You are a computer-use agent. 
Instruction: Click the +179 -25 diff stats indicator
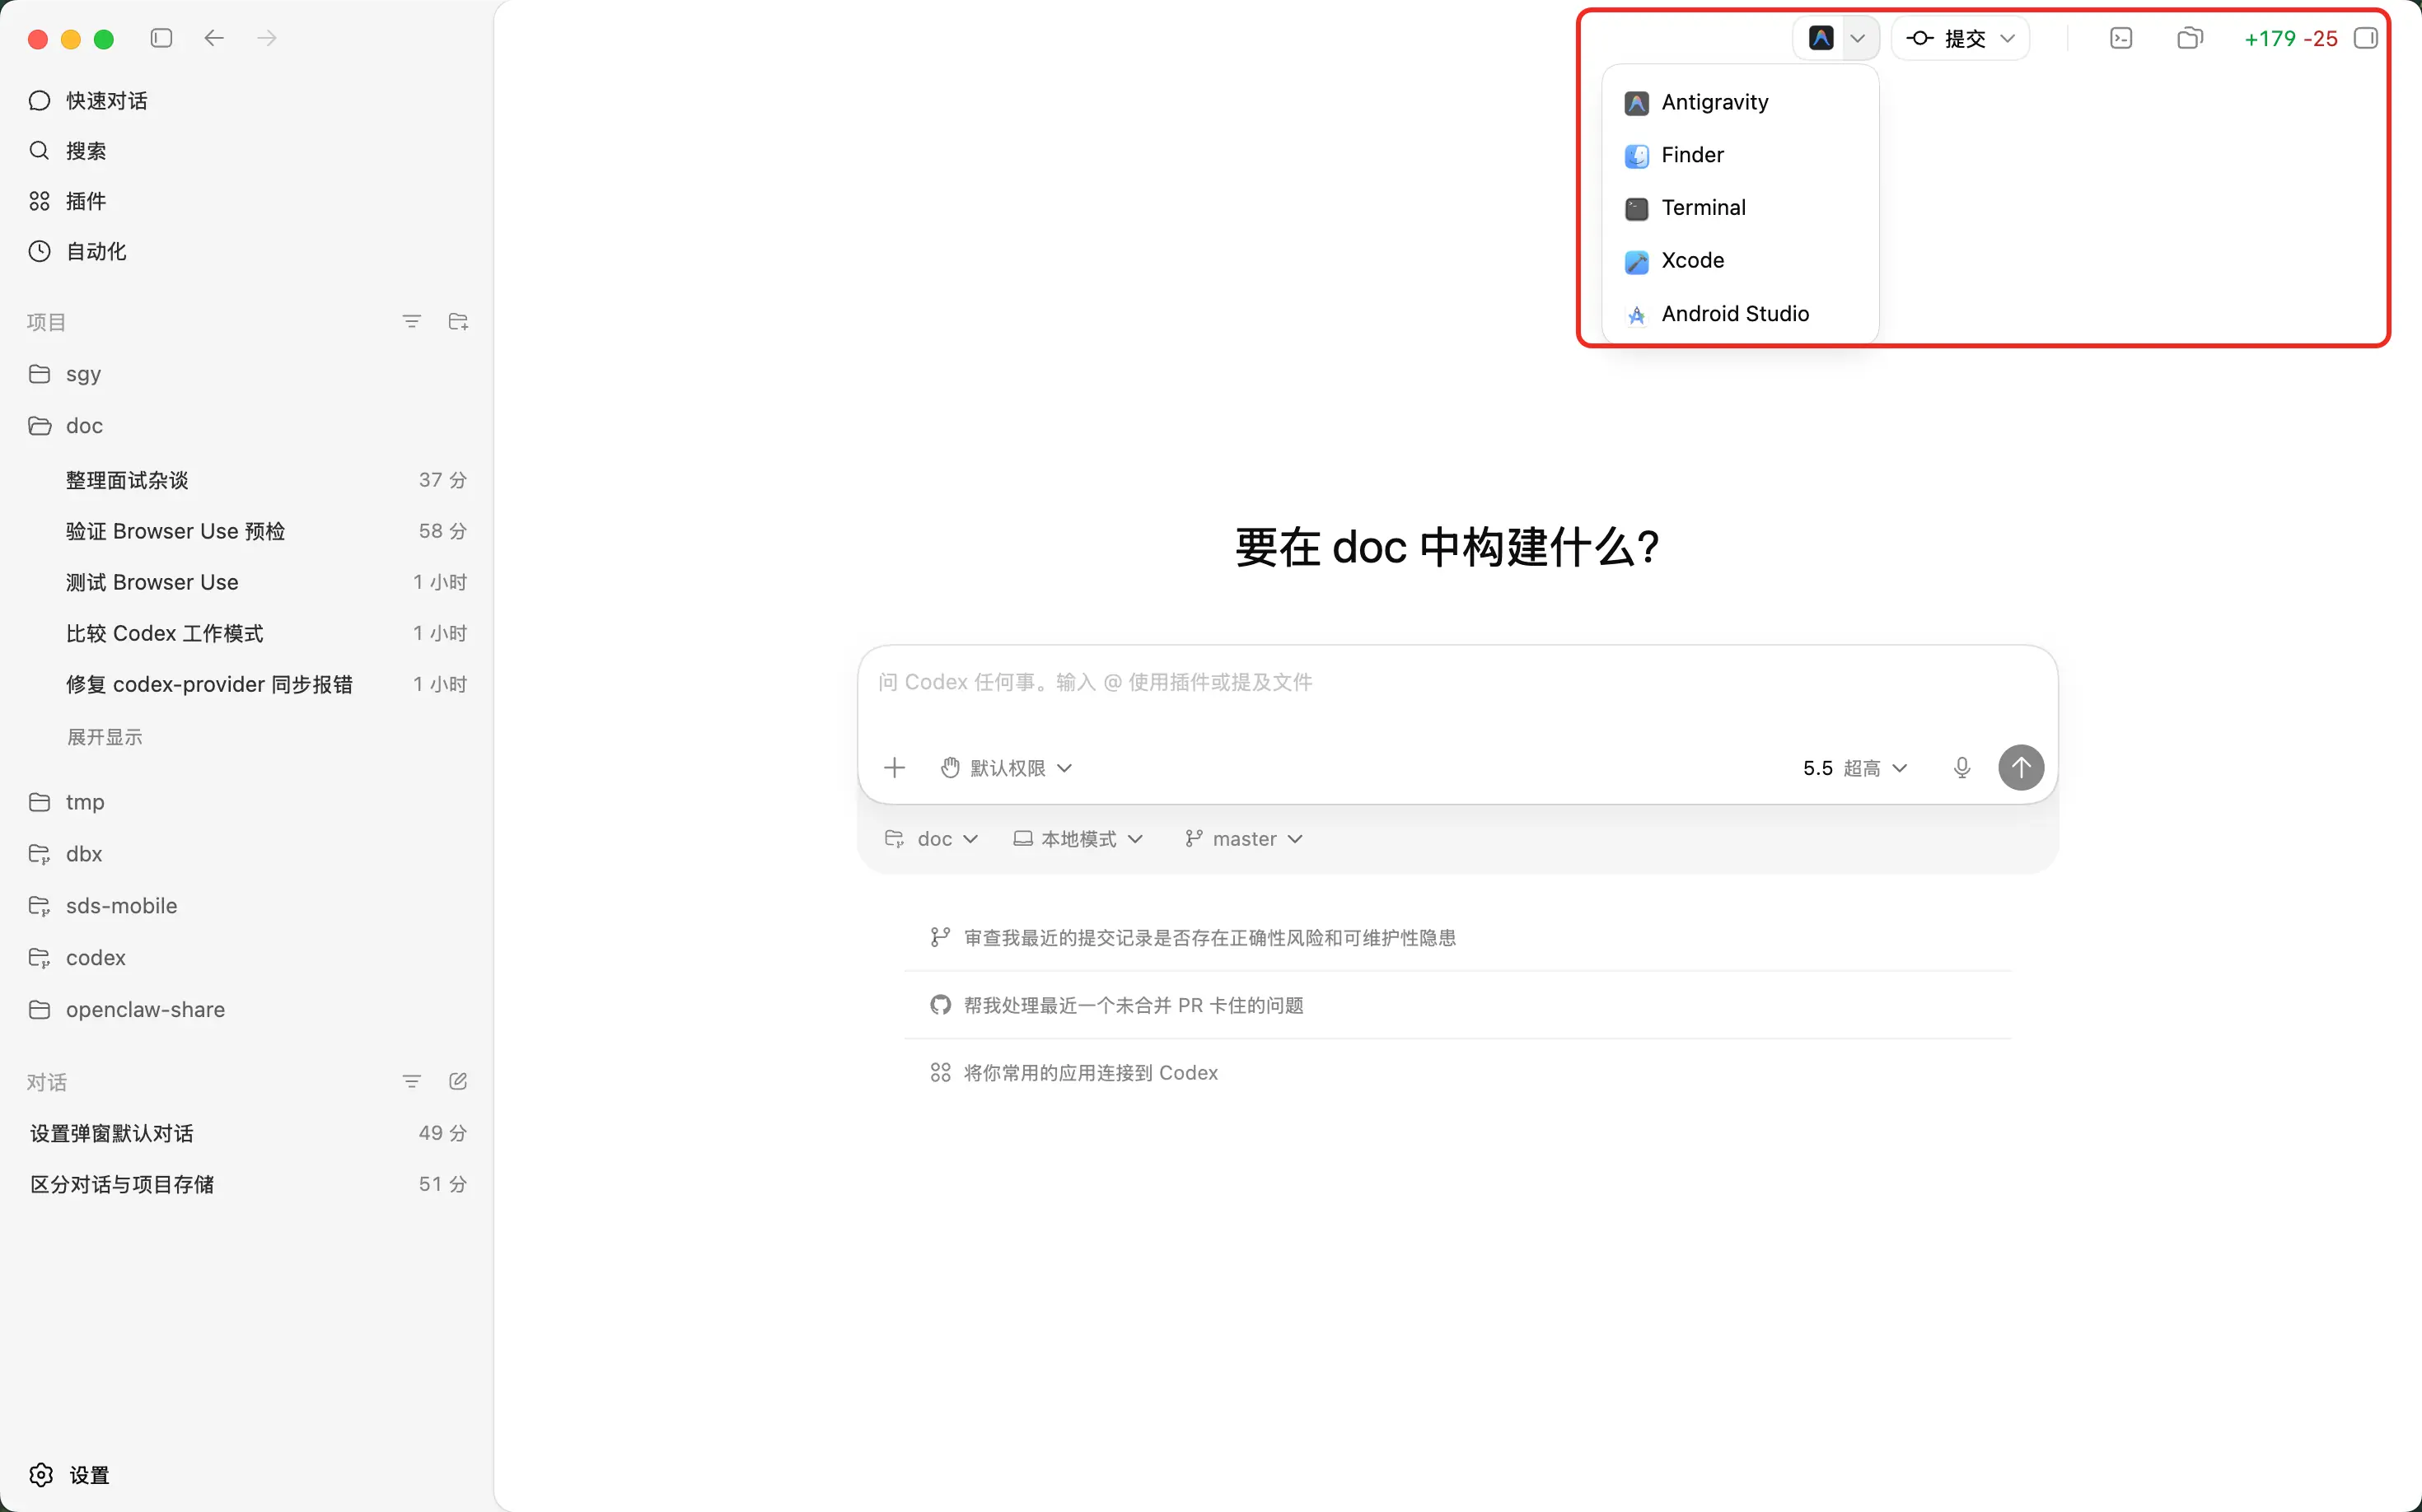2290,38
